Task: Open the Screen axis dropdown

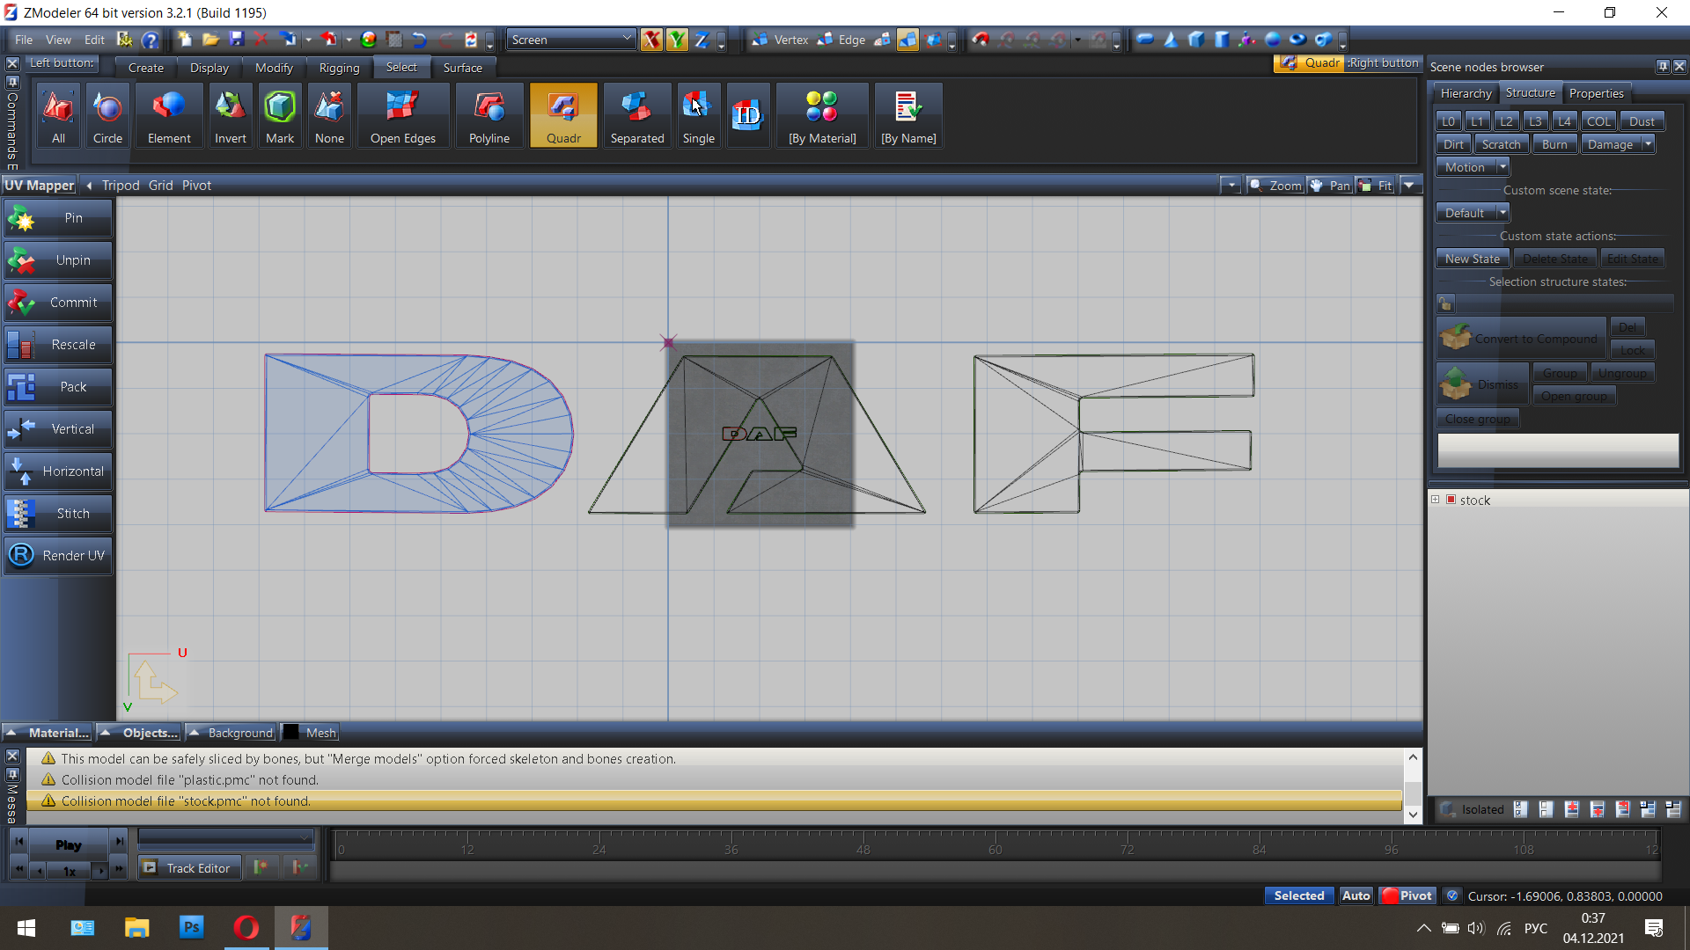Action: 570,40
